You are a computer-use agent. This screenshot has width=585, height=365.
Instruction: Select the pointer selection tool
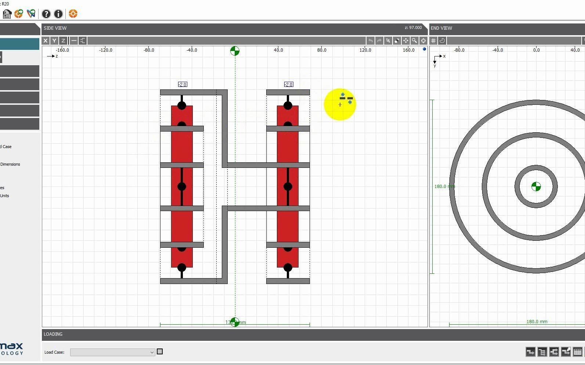point(388,41)
